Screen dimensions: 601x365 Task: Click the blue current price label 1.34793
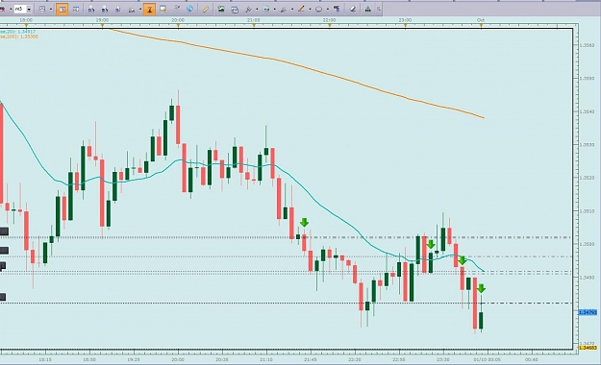click(x=588, y=312)
